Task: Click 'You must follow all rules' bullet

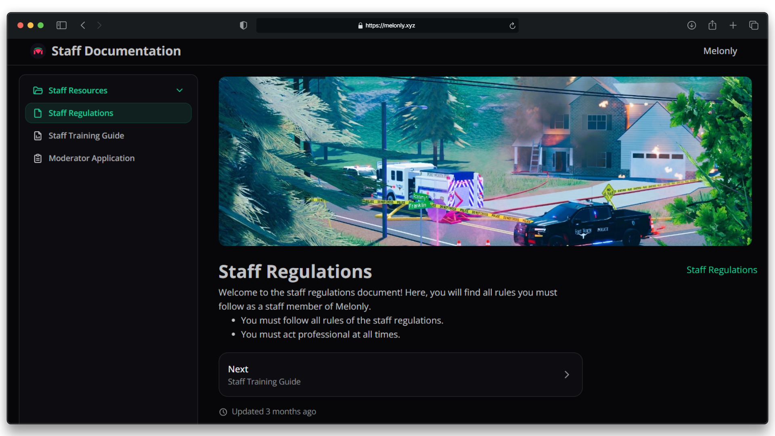Action: pyautogui.click(x=342, y=321)
